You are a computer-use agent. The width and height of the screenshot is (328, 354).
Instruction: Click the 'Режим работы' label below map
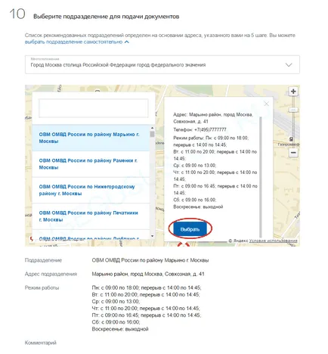pos(42,287)
